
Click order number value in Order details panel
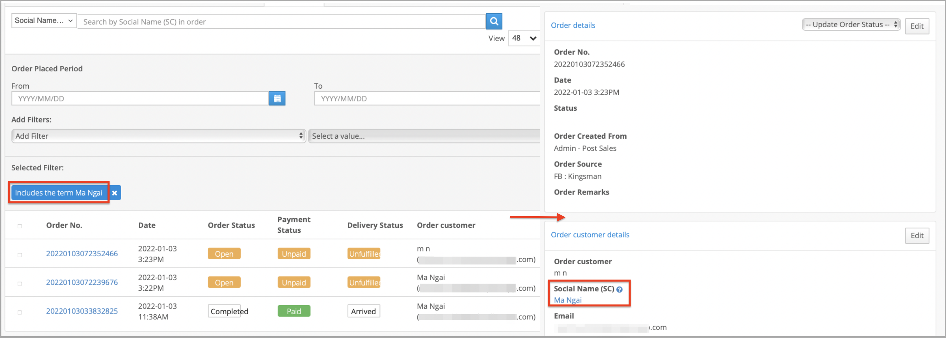589,64
